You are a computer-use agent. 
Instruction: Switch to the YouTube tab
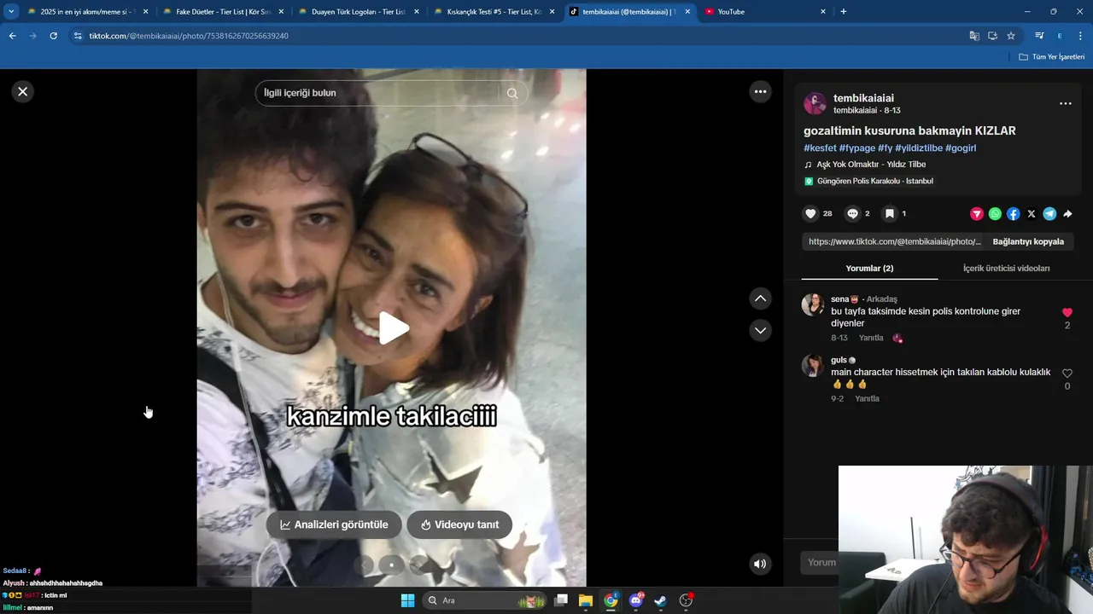(x=765, y=12)
